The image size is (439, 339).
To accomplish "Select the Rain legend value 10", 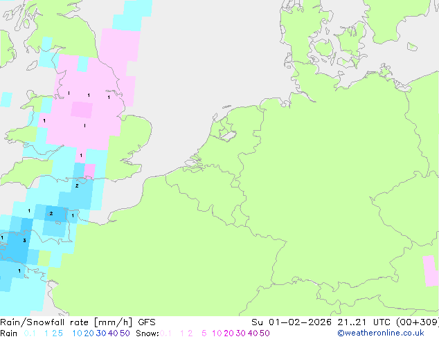I will click(x=77, y=333).
